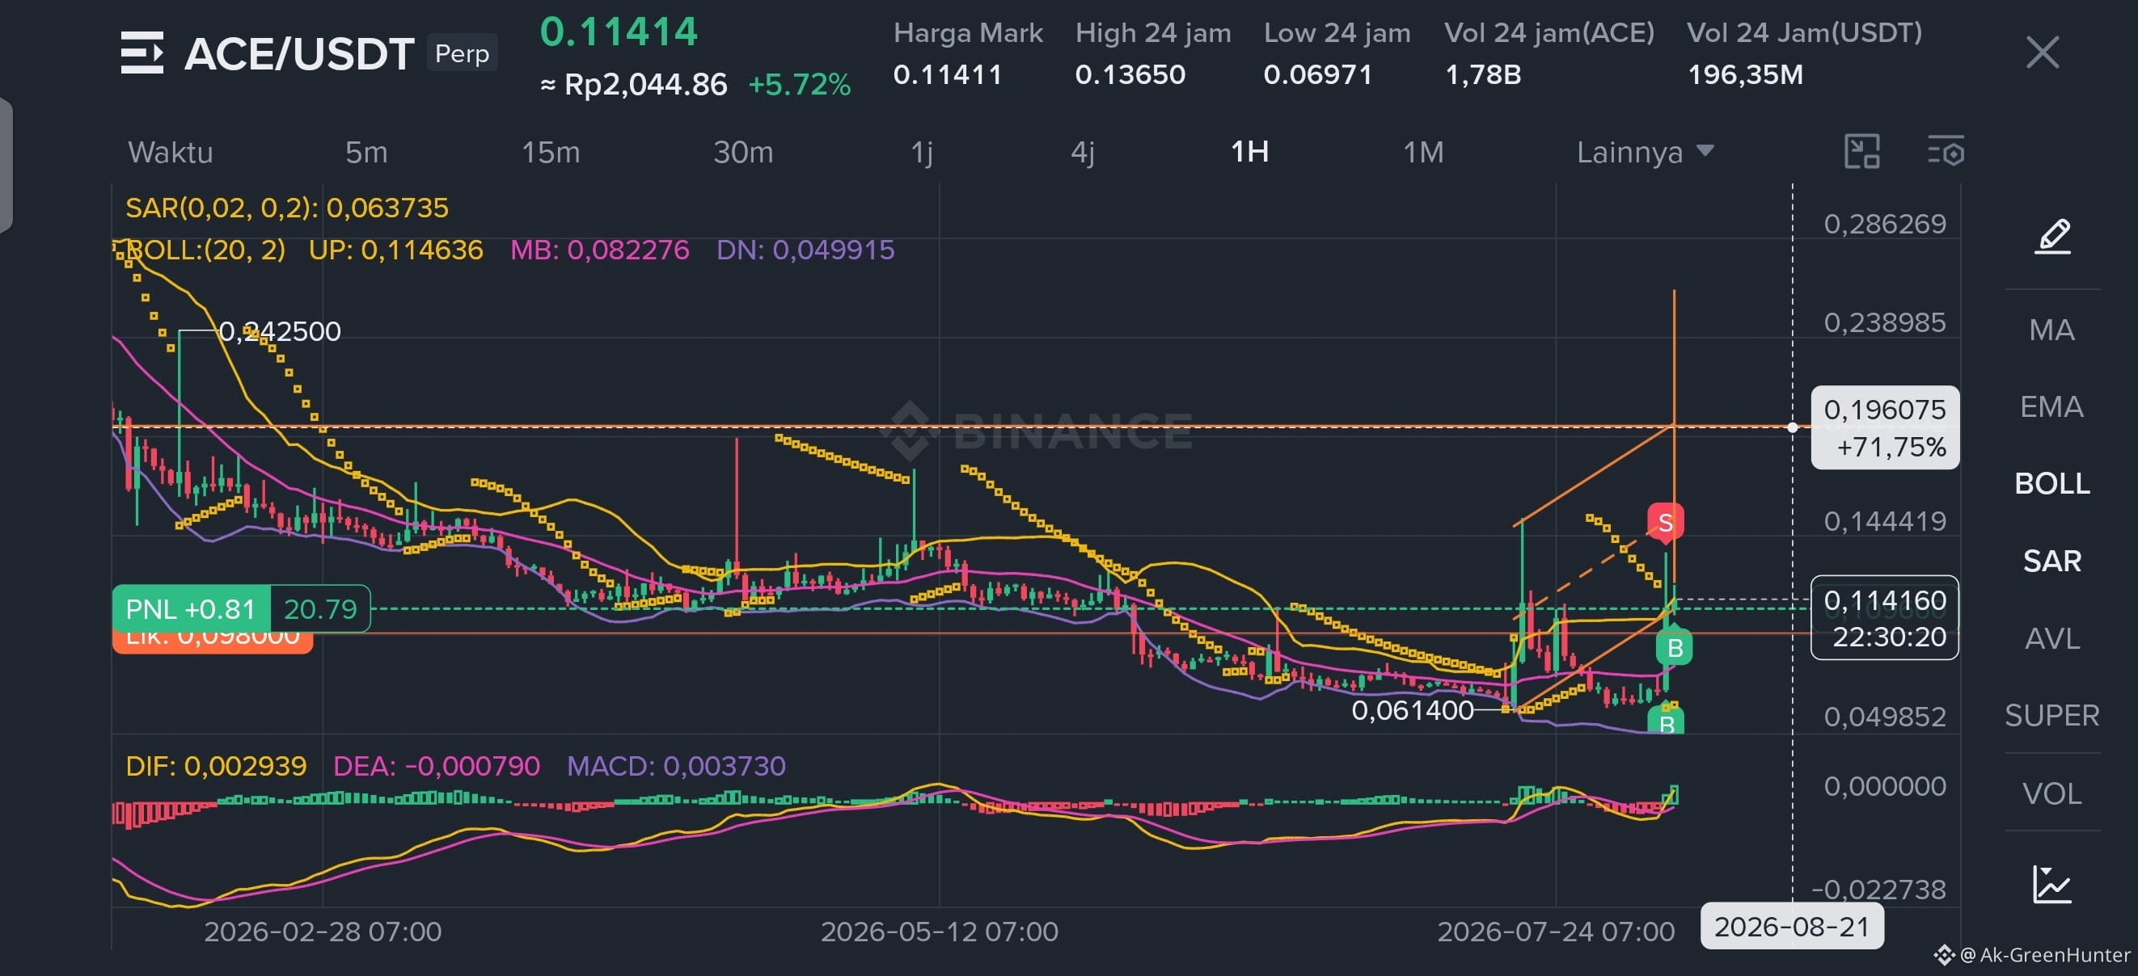This screenshot has height=976, width=2138.
Task: Click the DN: 0,049915 legend value
Action: click(805, 250)
